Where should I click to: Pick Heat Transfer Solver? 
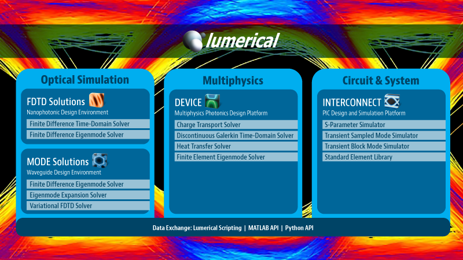236,146
